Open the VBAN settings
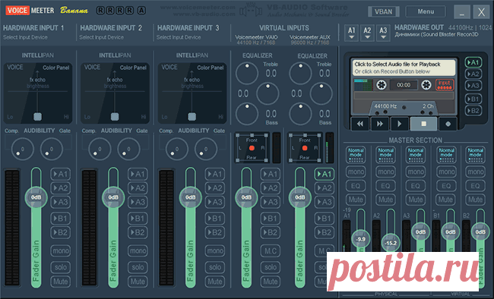The height and width of the screenshot is (299, 494). [383, 11]
